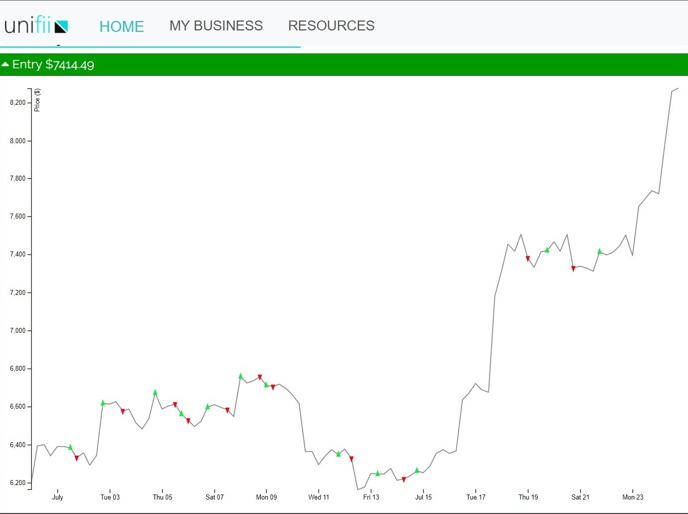
Task: Select green up marker above Tue 03
Action: pyautogui.click(x=103, y=403)
